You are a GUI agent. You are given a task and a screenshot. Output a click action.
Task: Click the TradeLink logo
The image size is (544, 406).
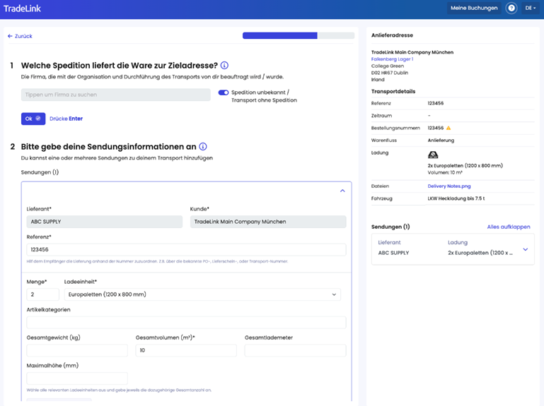(21, 8)
